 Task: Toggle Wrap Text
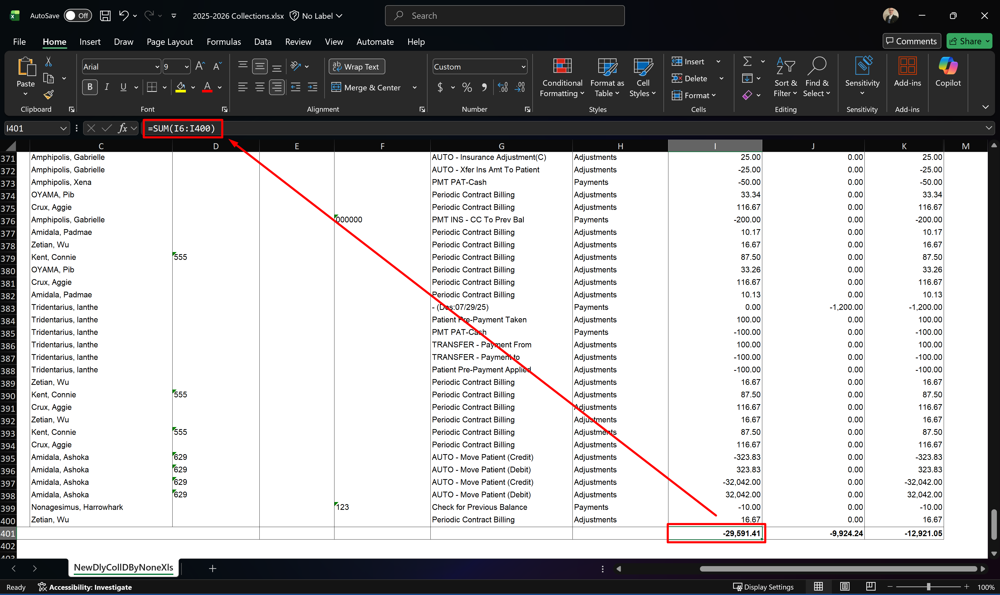[x=357, y=67]
